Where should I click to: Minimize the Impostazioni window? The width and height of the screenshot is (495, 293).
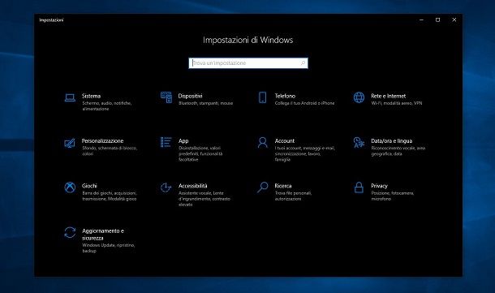[421, 20]
